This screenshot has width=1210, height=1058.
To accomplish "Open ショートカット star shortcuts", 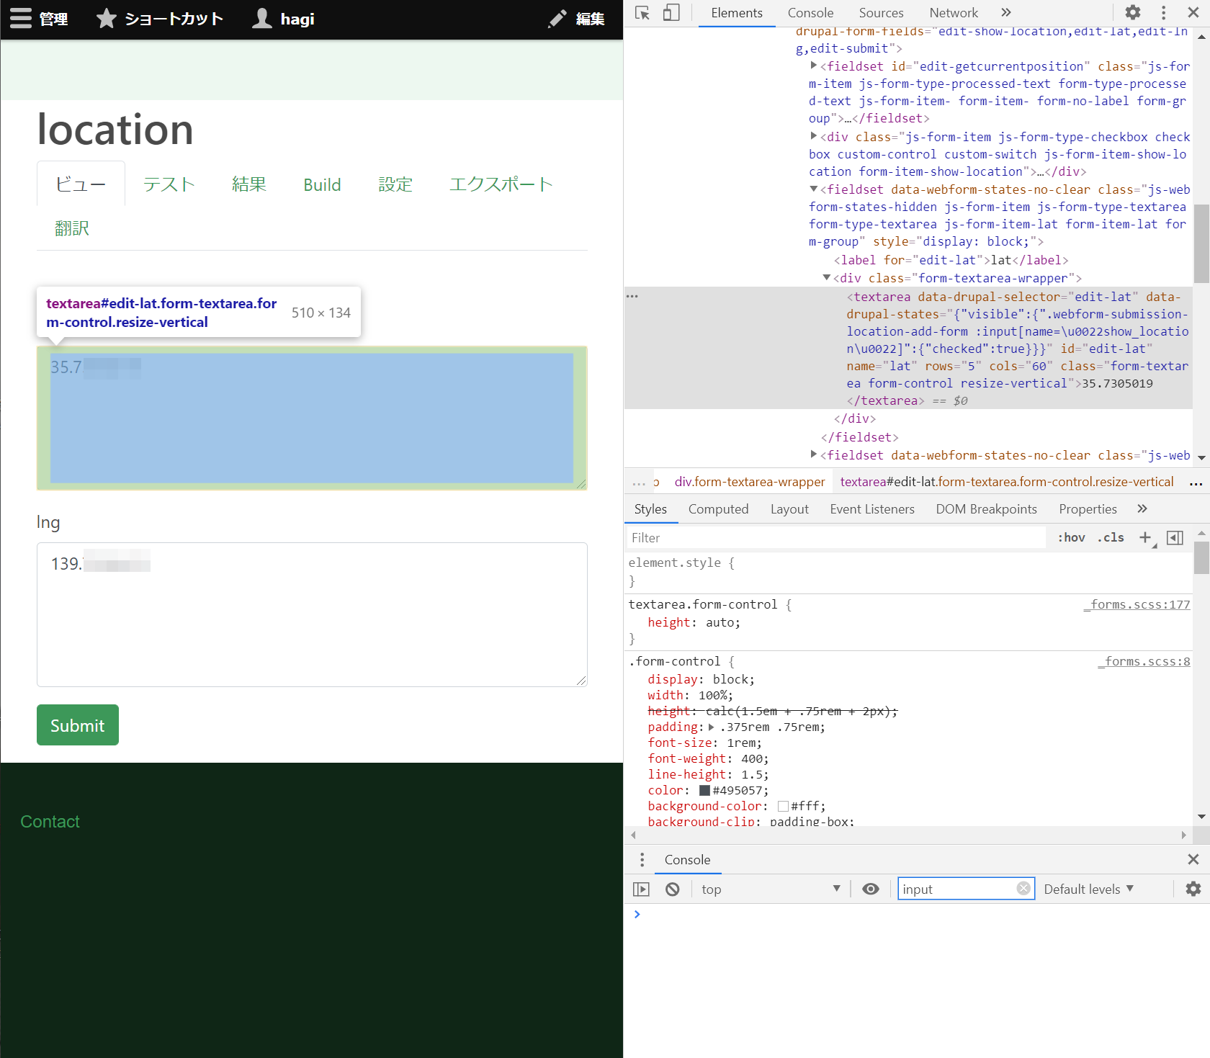I will point(160,19).
